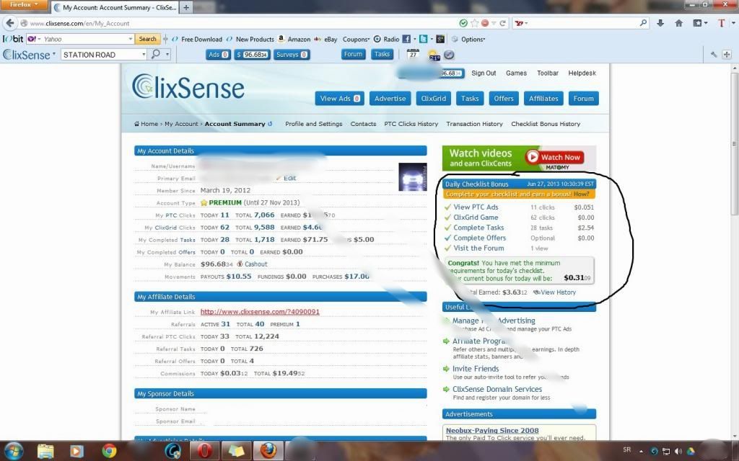Switch to Transaction History tab

coord(474,124)
